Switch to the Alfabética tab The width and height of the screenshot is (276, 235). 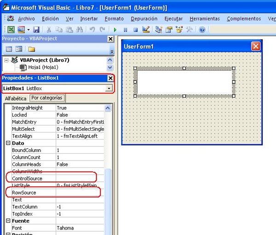(16, 99)
